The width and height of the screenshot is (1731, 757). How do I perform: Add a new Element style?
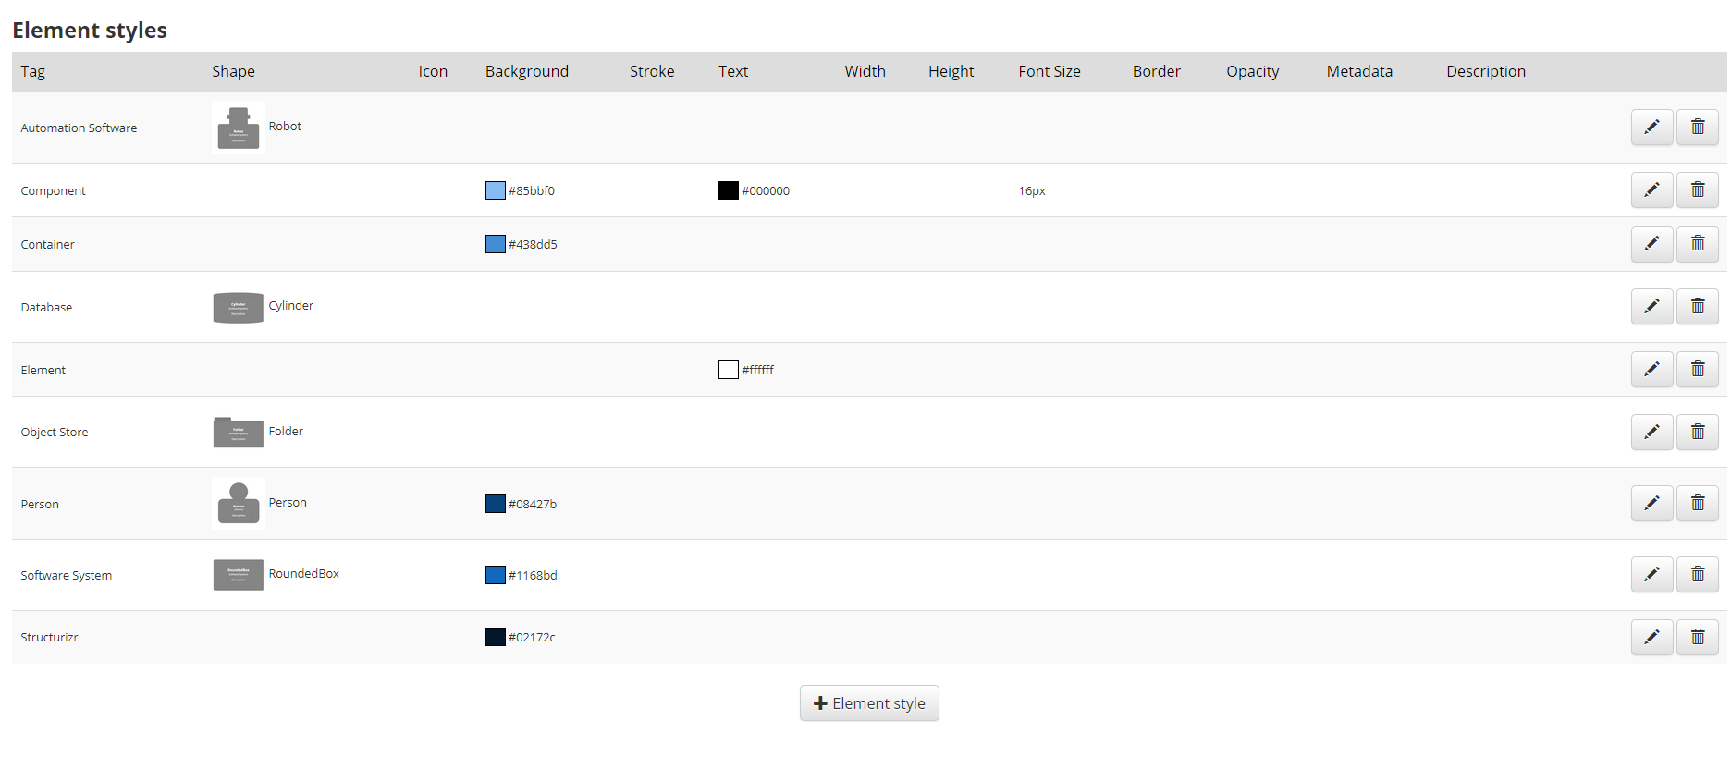869,703
